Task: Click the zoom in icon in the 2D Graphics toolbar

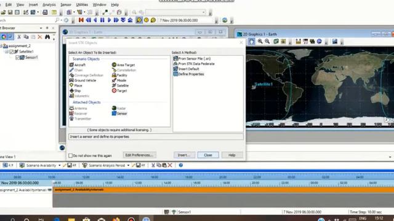Action: [x=260, y=41]
